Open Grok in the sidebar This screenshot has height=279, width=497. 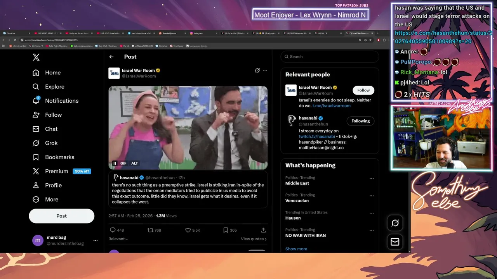(x=45, y=143)
